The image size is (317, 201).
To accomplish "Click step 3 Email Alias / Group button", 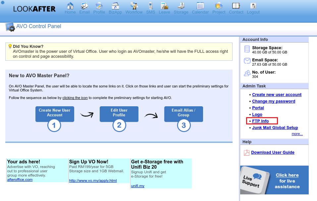I will (184, 119).
